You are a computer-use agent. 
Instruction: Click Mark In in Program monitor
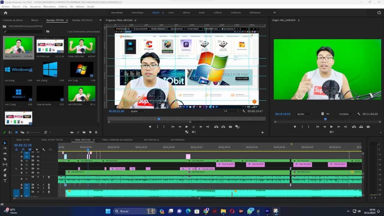click(157, 127)
